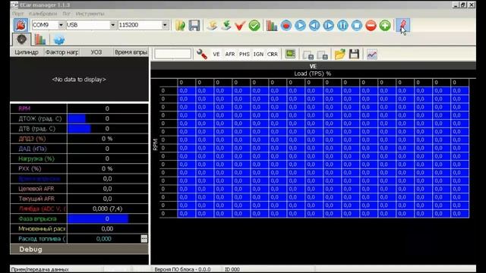Click the red pencil icon in toolbar
486x273 pixels.
(x=403, y=25)
